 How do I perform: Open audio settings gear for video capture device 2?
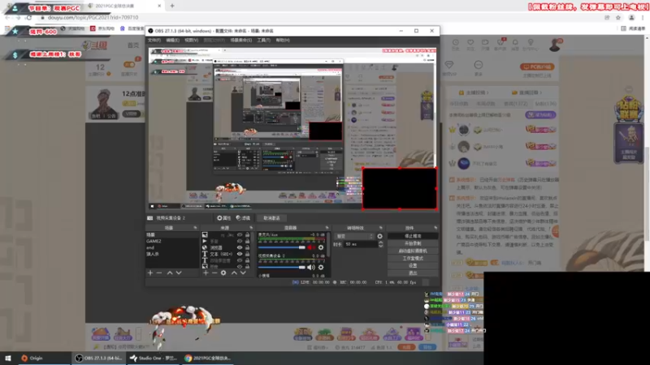321,268
